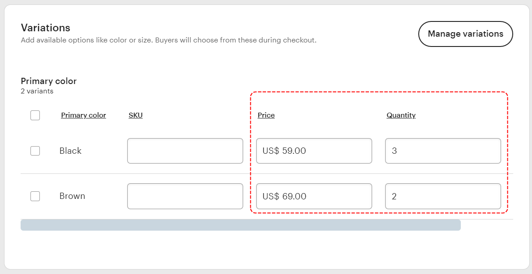Click the SKU field for the Brown variant
532x274 pixels.
(x=184, y=196)
